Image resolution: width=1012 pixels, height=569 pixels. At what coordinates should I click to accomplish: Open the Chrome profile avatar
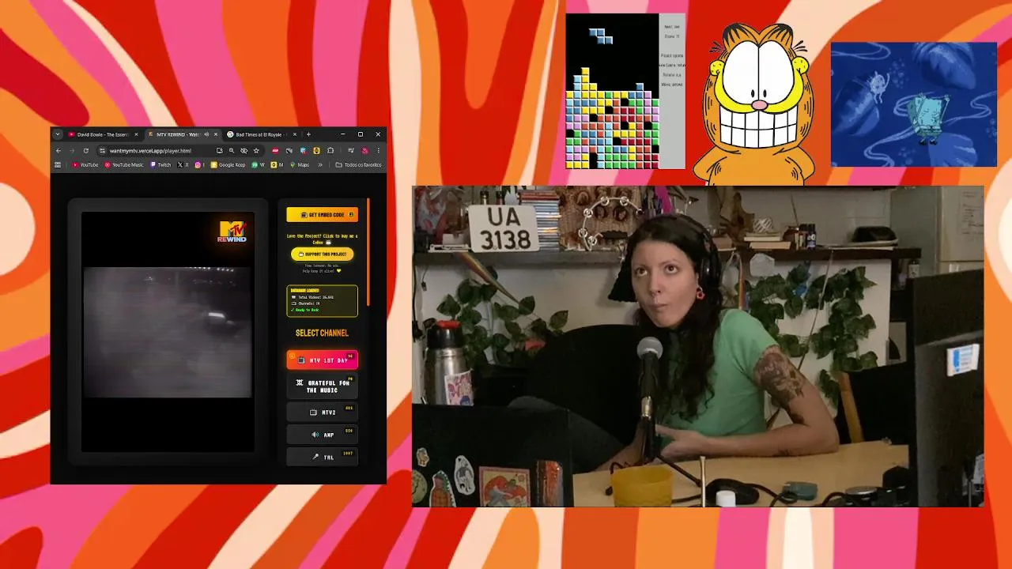(364, 151)
